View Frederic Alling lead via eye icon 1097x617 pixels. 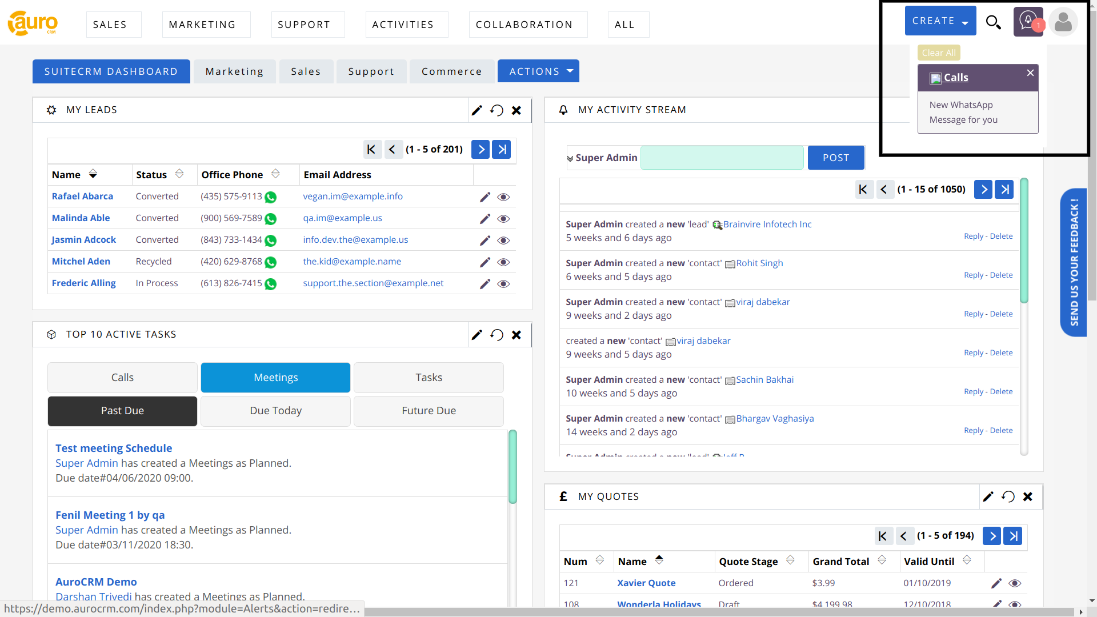(x=503, y=284)
